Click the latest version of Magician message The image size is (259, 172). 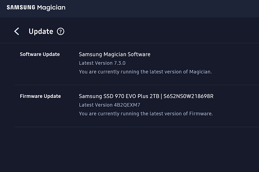145,72
